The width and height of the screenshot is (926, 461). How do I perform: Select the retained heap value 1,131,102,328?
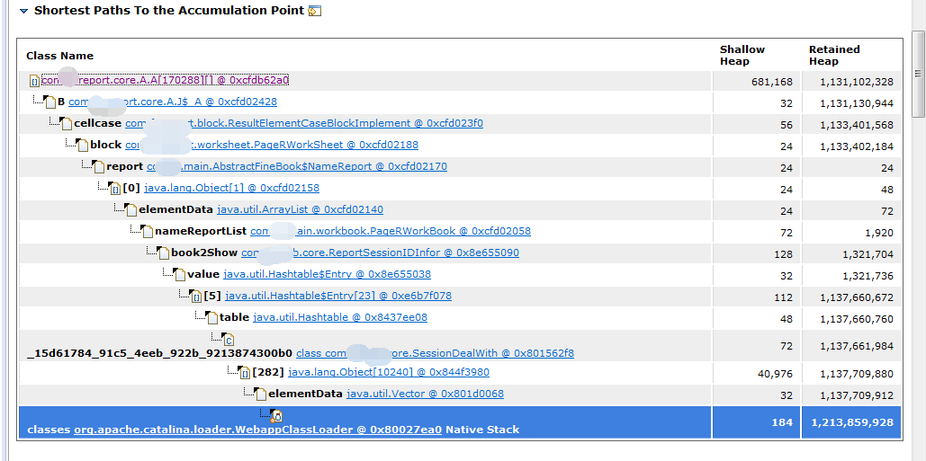[857, 82]
